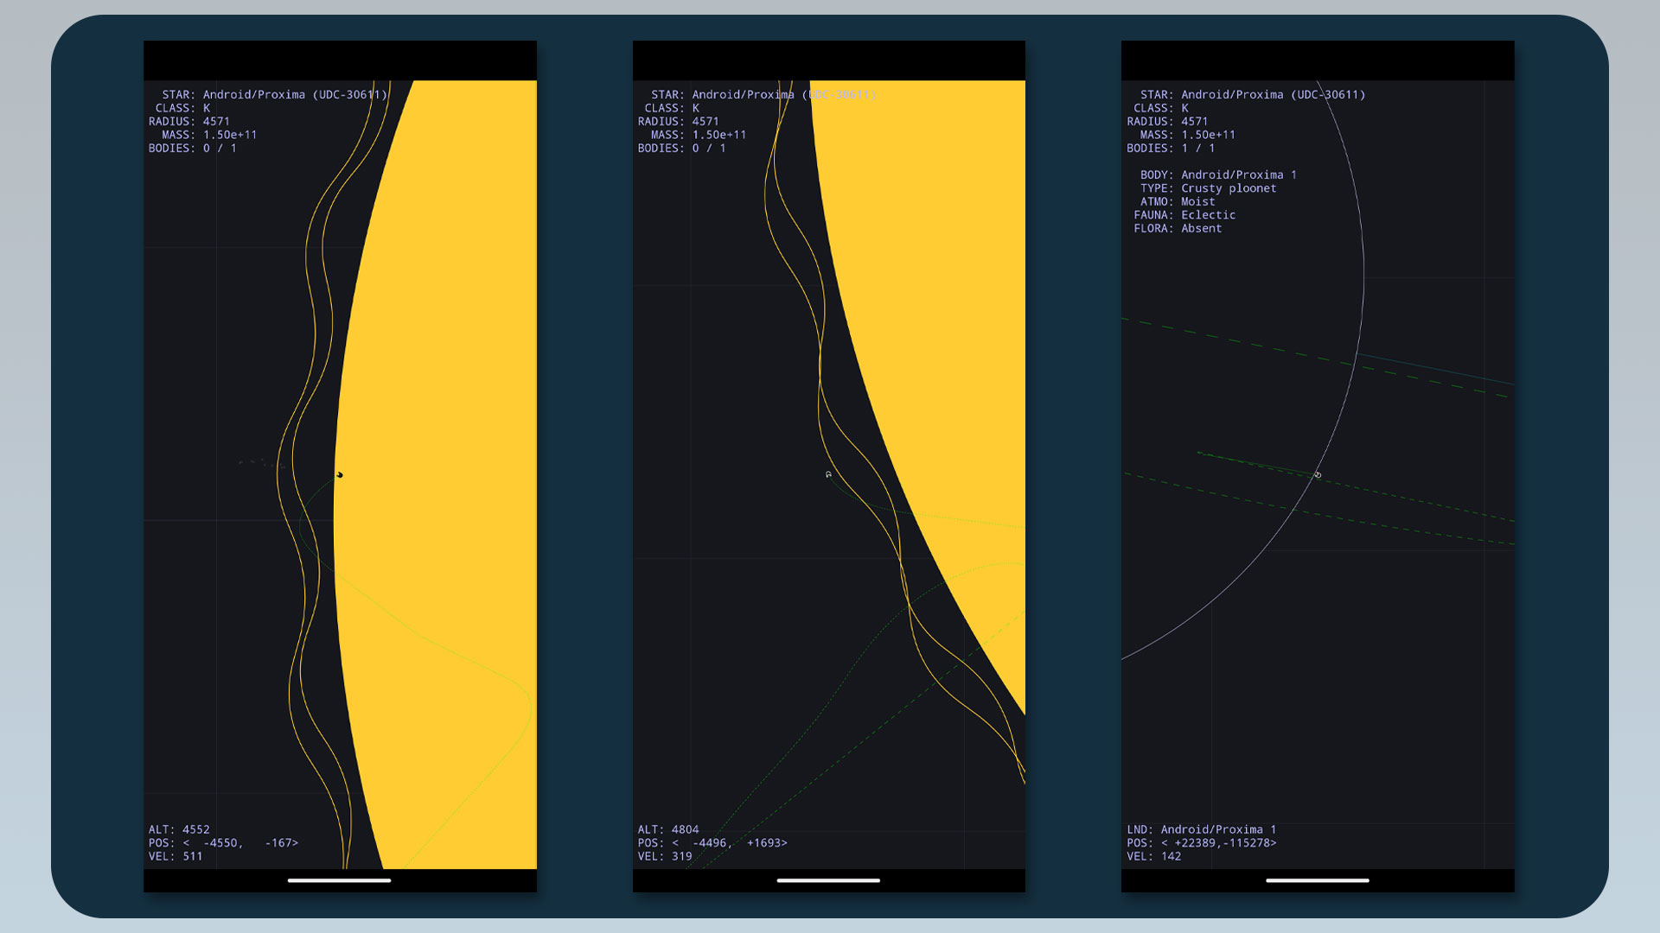Viewport: 1660px width, 933px height.
Task: Select 'ALT: 4552' readout
Action: coord(179,829)
